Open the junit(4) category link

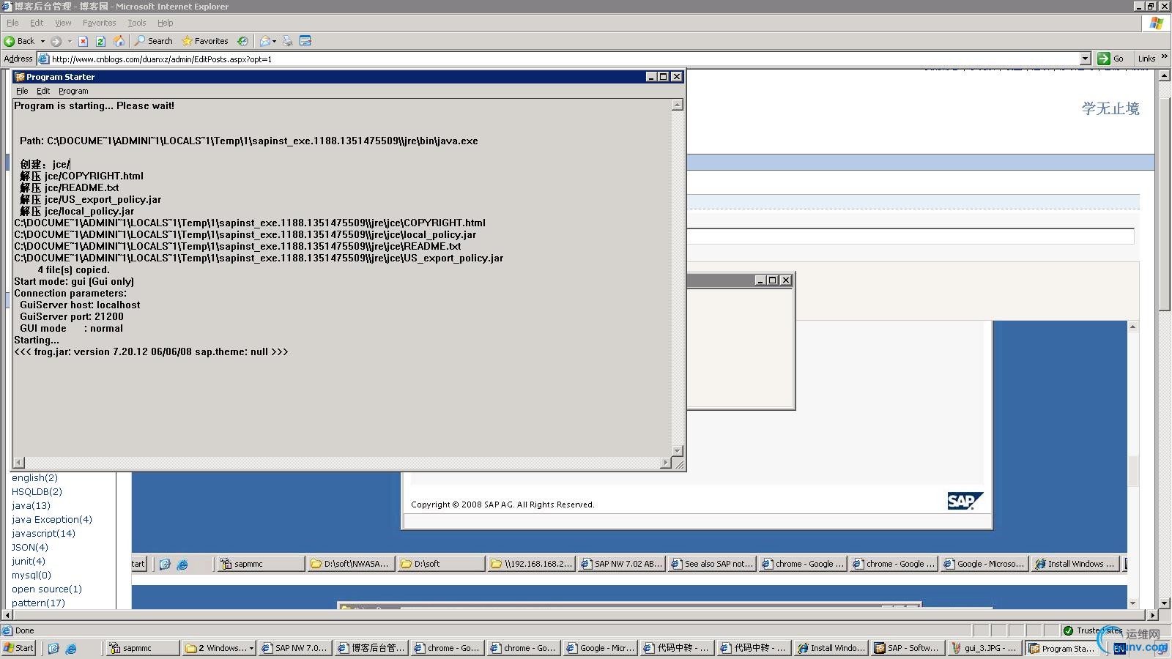click(x=28, y=561)
